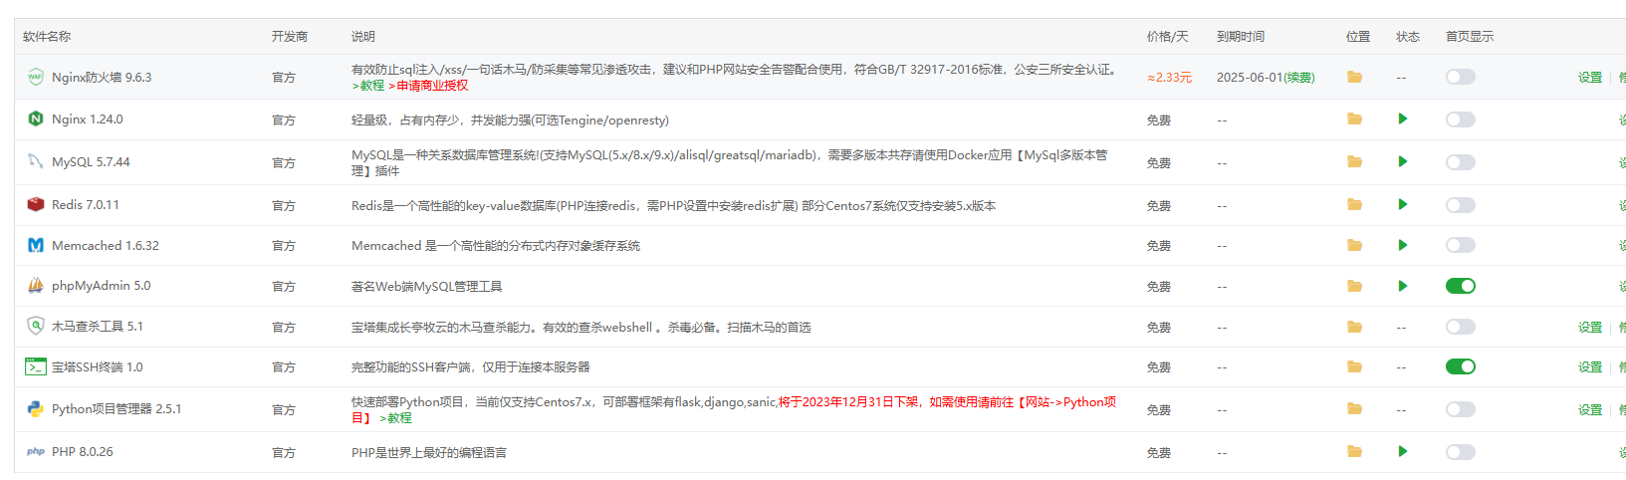Disable homepage display for phpMyAdmin 5.0

pyautogui.click(x=1461, y=286)
